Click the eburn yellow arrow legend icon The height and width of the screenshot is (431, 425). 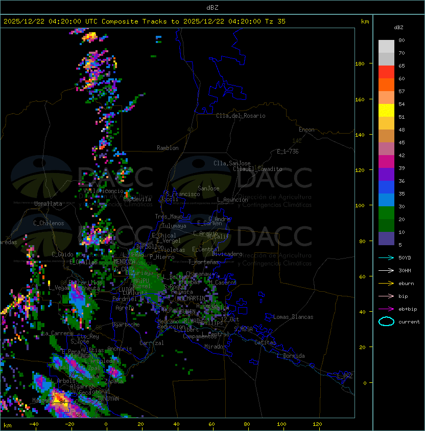(x=386, y=284)
